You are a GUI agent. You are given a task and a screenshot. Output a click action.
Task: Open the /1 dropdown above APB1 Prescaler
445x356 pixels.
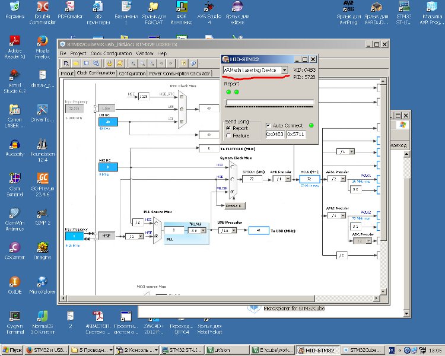pos(352,152)
